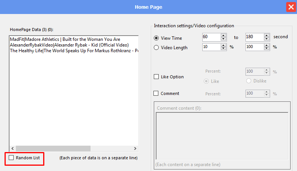
Task: Tick the Comment checkbox
Action: point(156,93)
